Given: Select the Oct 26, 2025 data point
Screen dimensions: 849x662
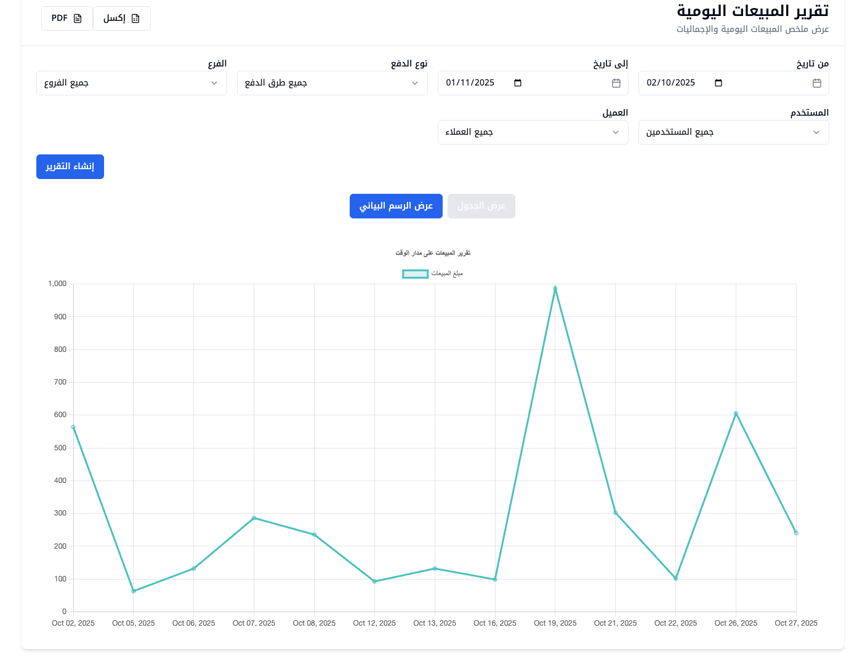Looking at the screenshot, I should pos(736,413).
